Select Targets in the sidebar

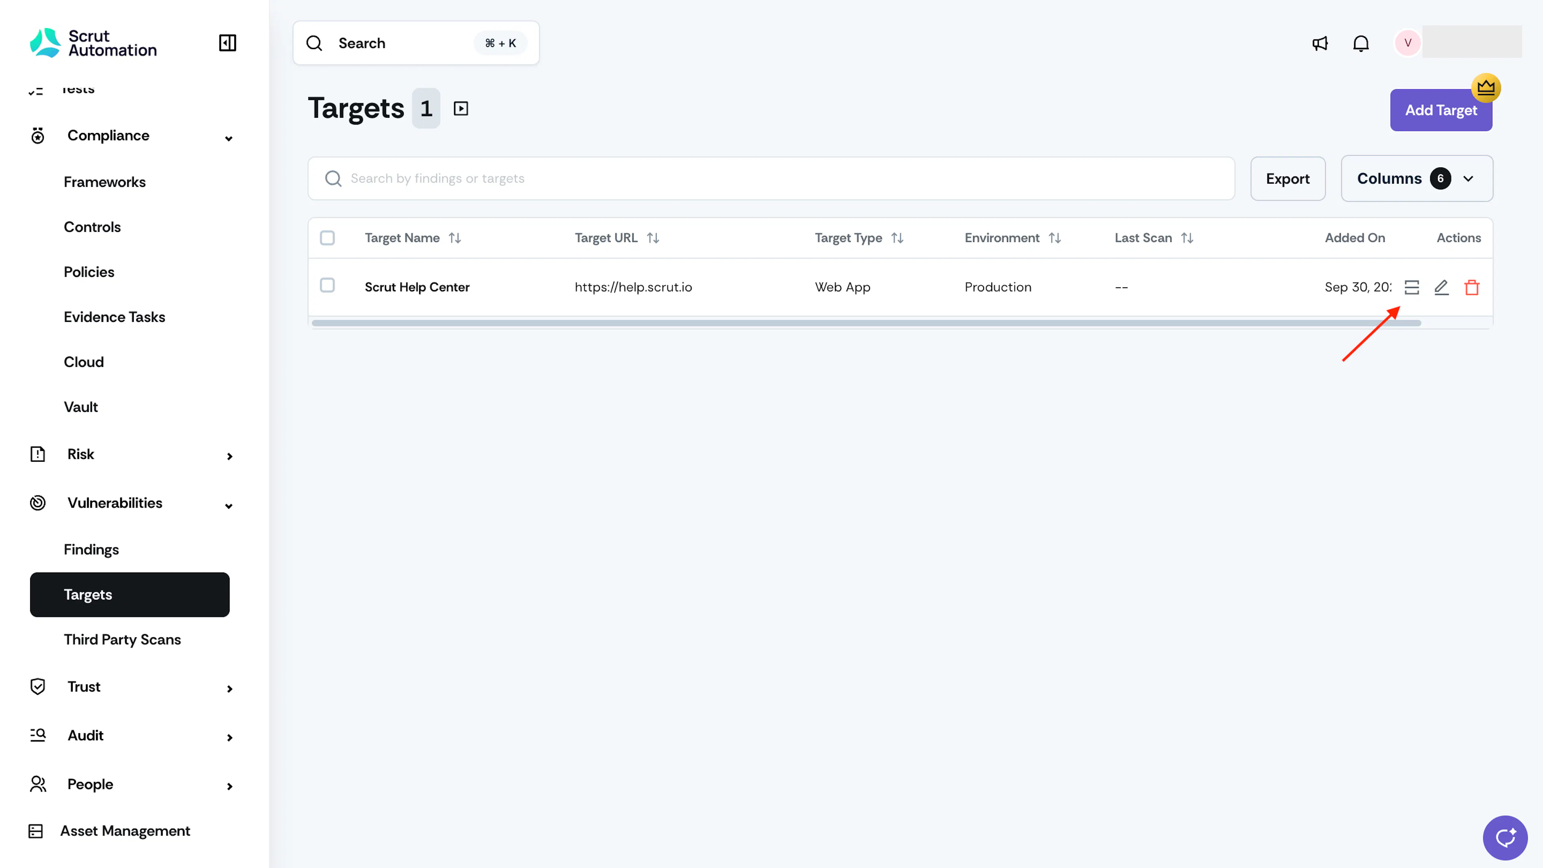[130, 594]
